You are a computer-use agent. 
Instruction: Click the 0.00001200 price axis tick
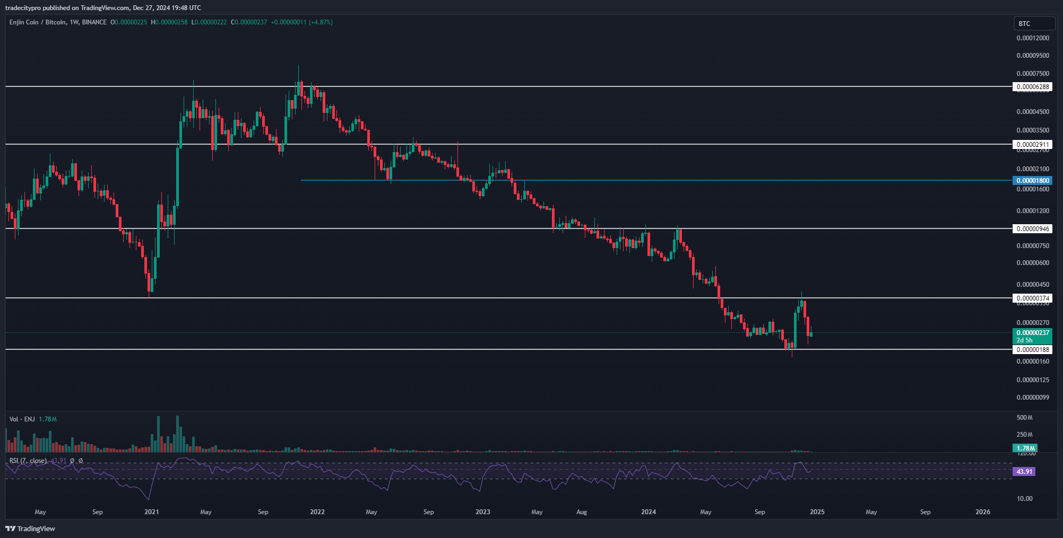coord(1033,211)
